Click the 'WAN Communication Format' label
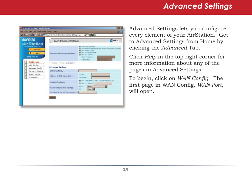252x174 pixels. pyautogui.click(x=61, y=88)
